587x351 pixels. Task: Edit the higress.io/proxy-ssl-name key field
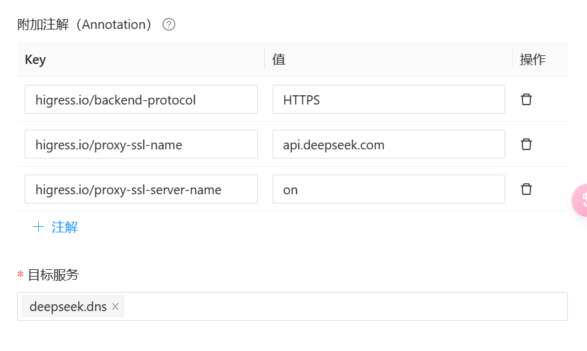[x=141, y=144]
